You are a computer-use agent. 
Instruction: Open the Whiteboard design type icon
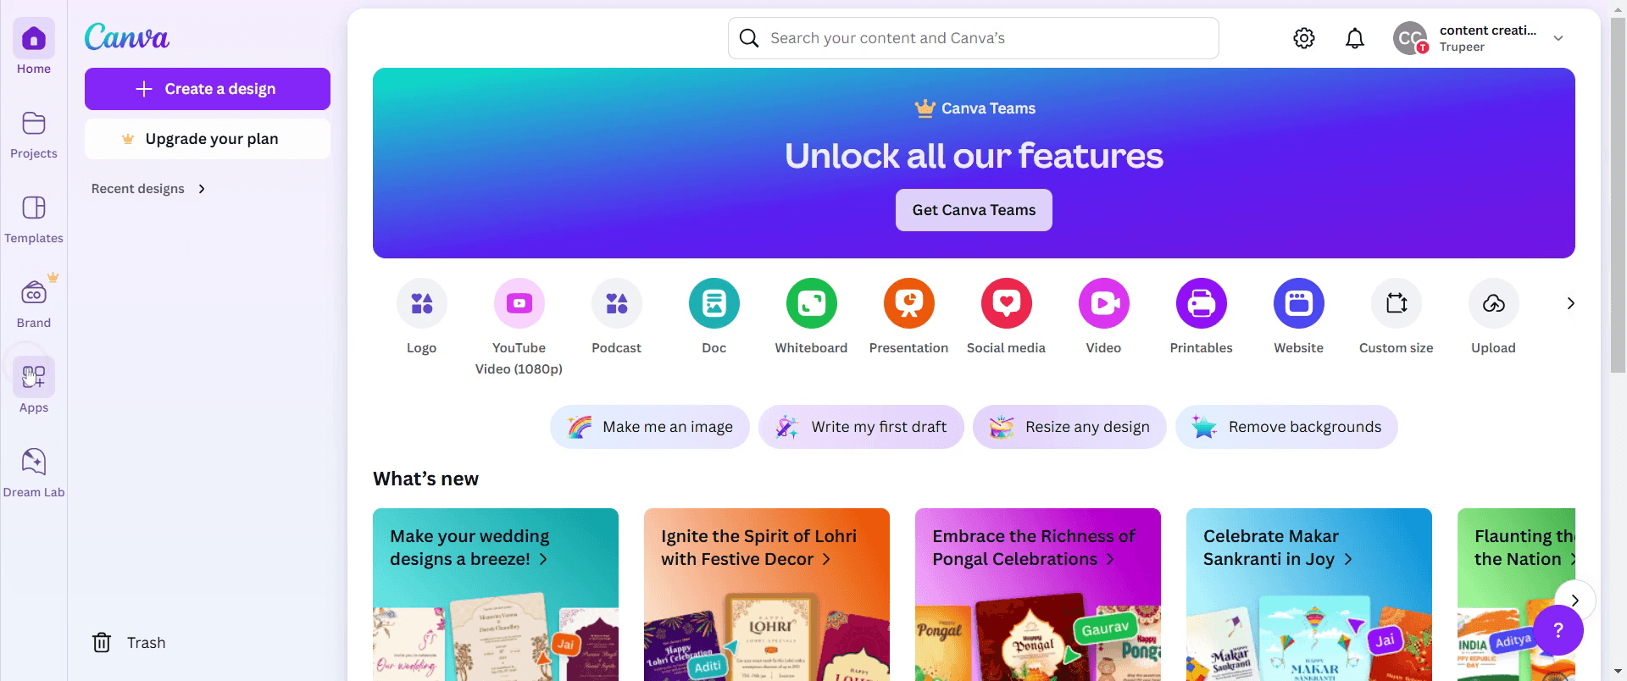tap(811, 303)
